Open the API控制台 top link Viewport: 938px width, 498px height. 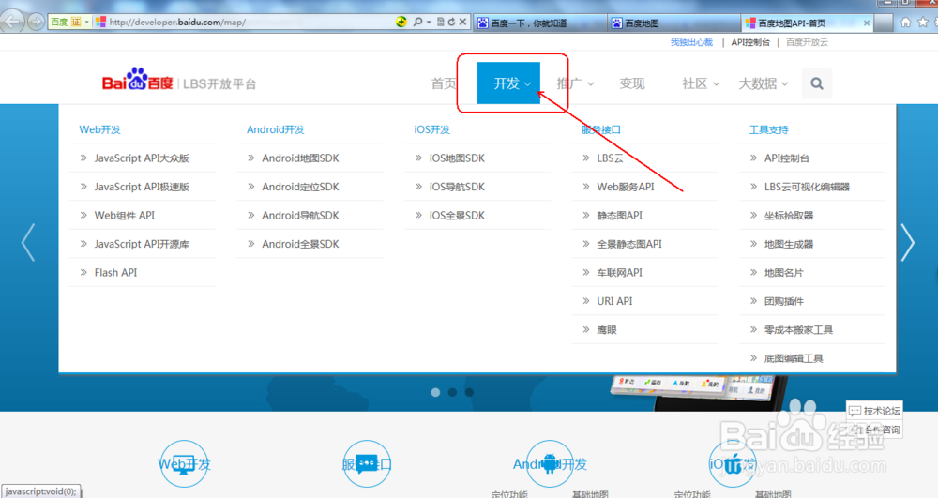click(x=750, y=42)
